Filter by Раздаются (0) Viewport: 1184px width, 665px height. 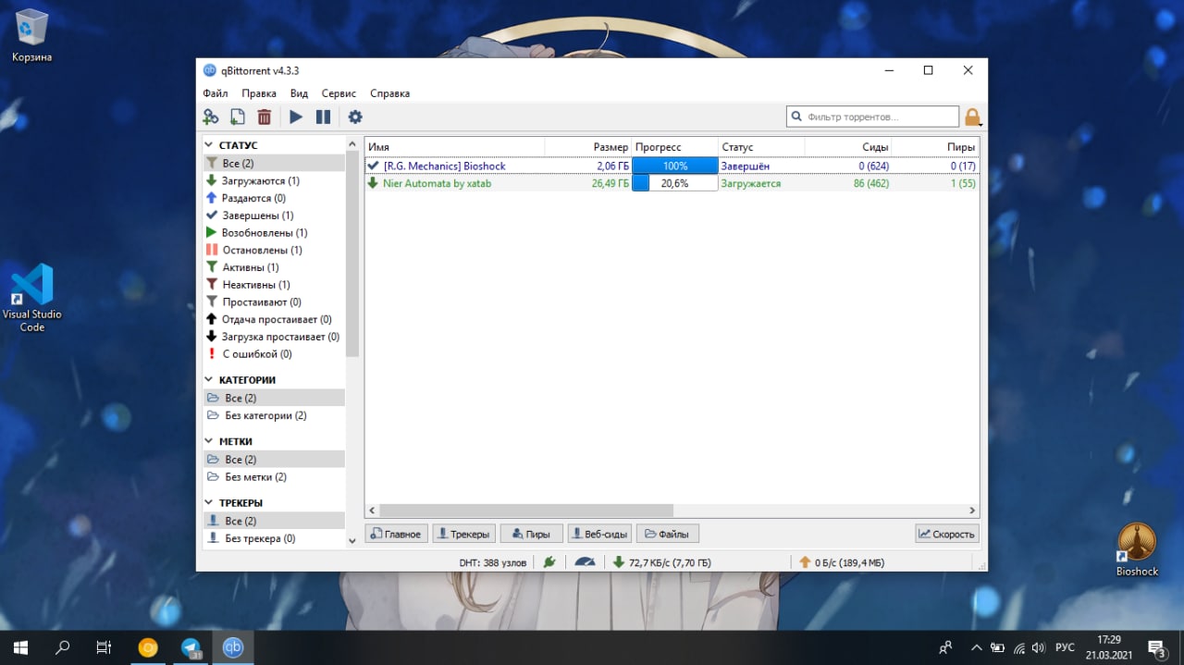click(x=274, y=198)
